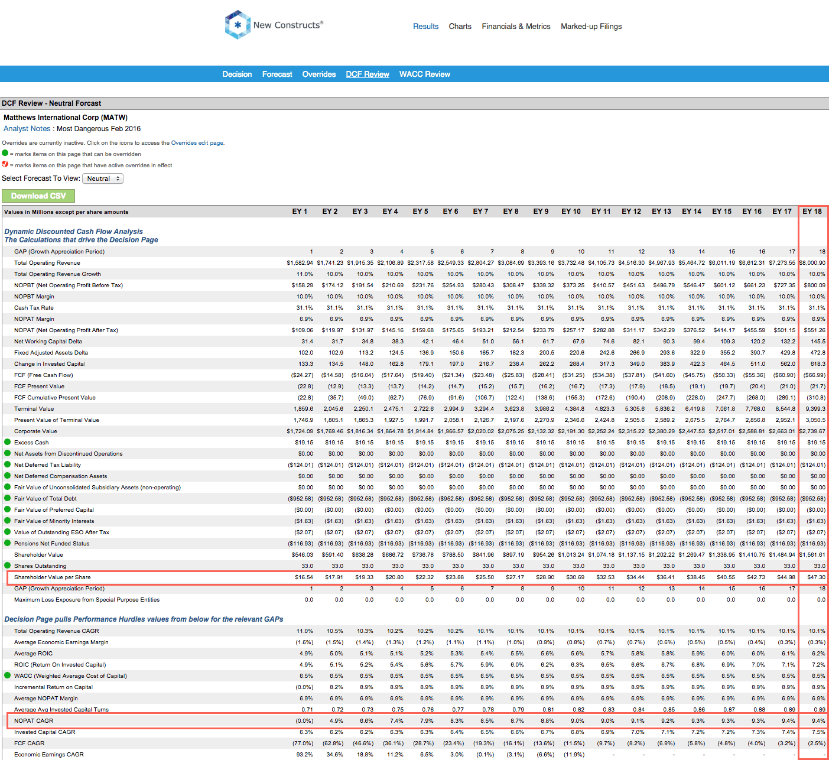
Task: Click the Invested Capital CAGR row label
Action: click(45, 732)
